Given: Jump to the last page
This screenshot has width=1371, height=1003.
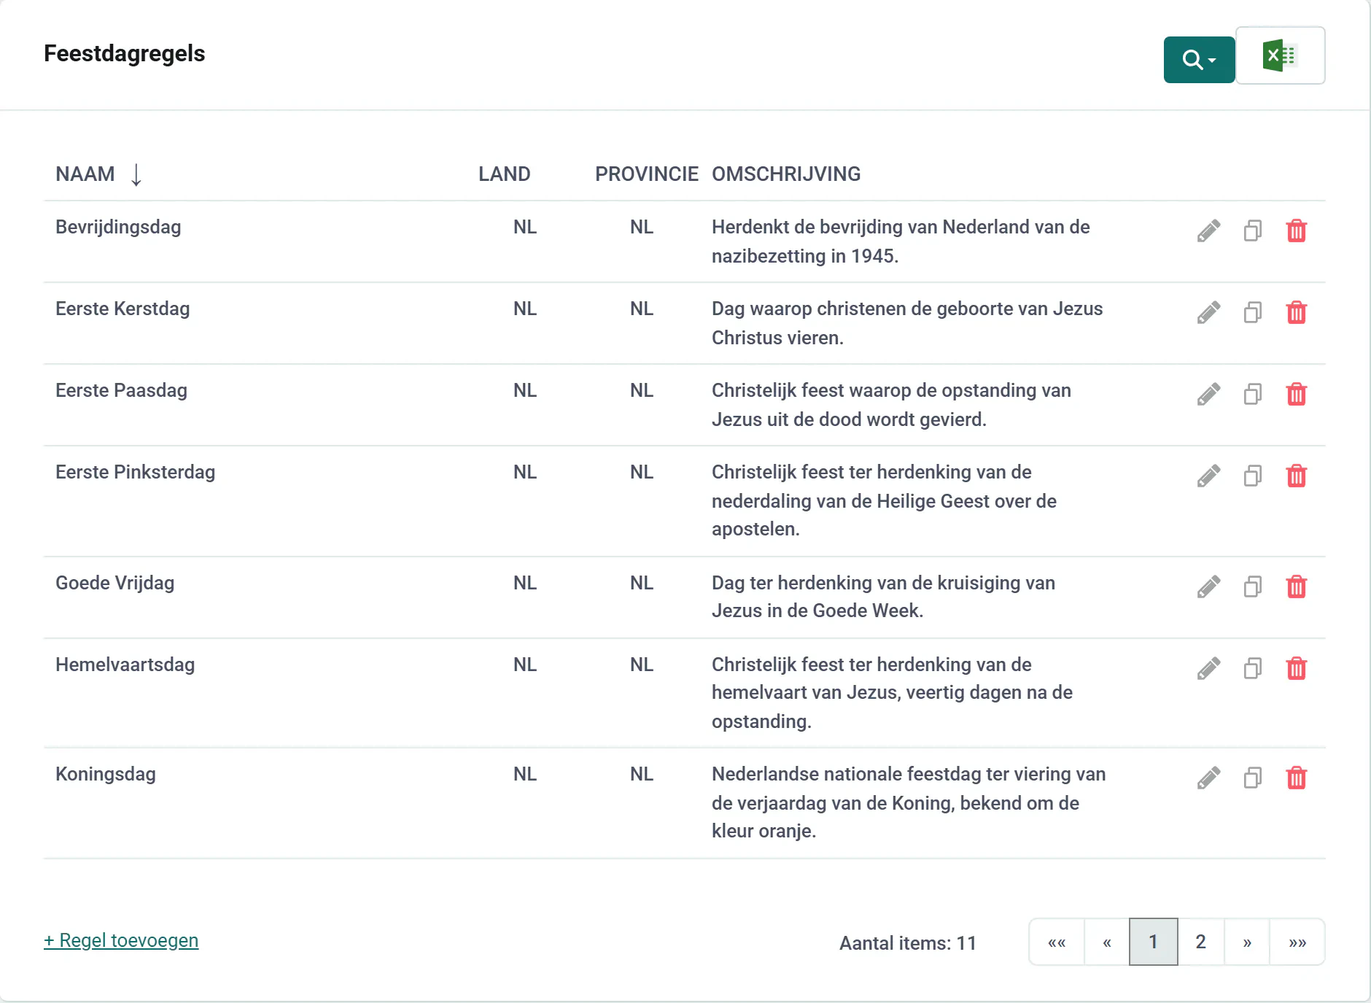Looking at the screenshot, I should [x=1297, y=942].
